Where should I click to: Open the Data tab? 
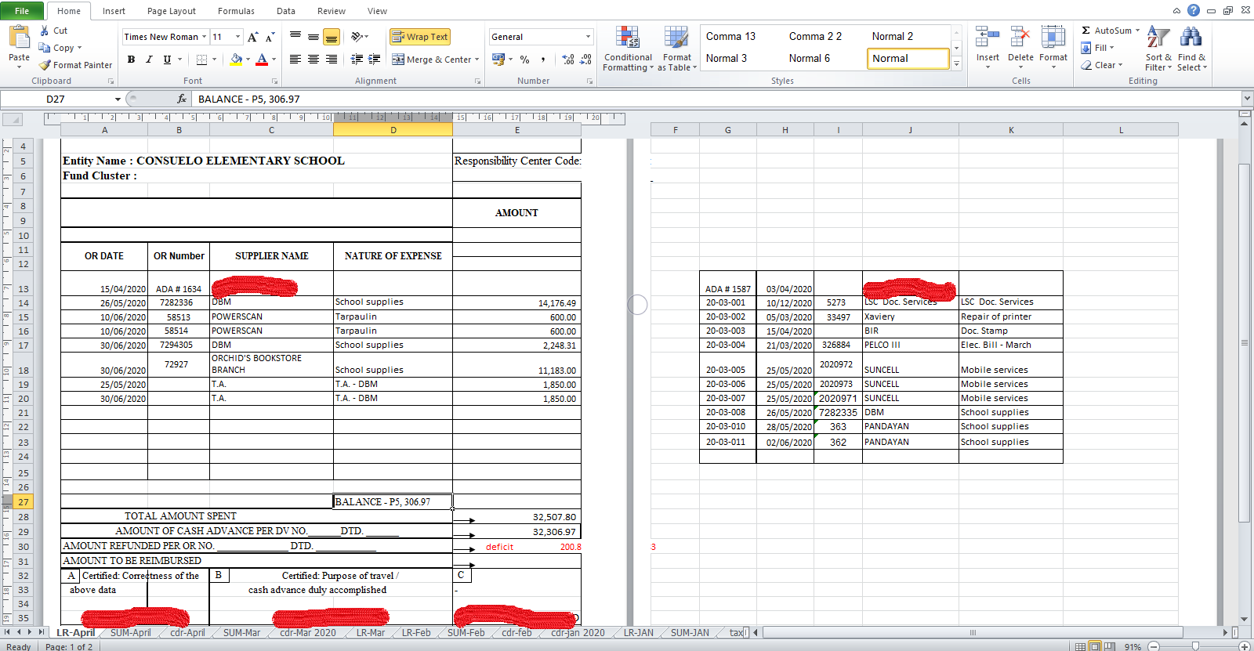click(286, 11)
